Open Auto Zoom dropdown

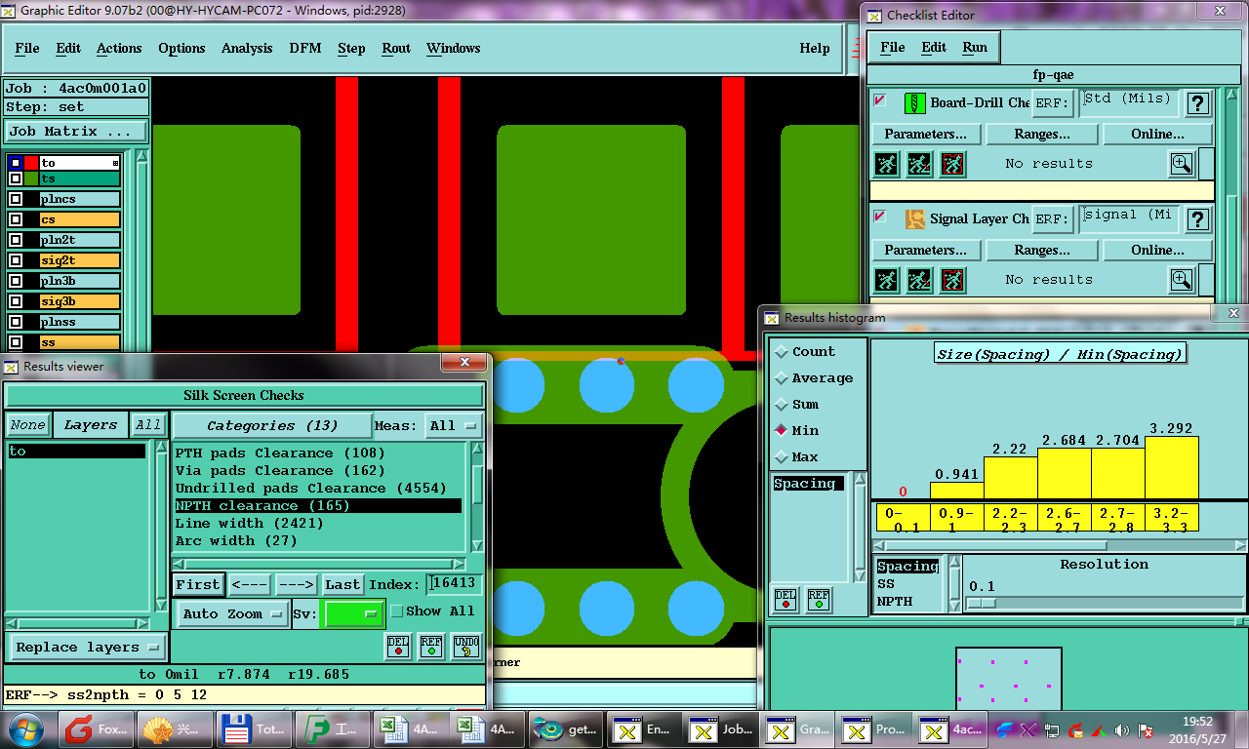click(232, 613)
